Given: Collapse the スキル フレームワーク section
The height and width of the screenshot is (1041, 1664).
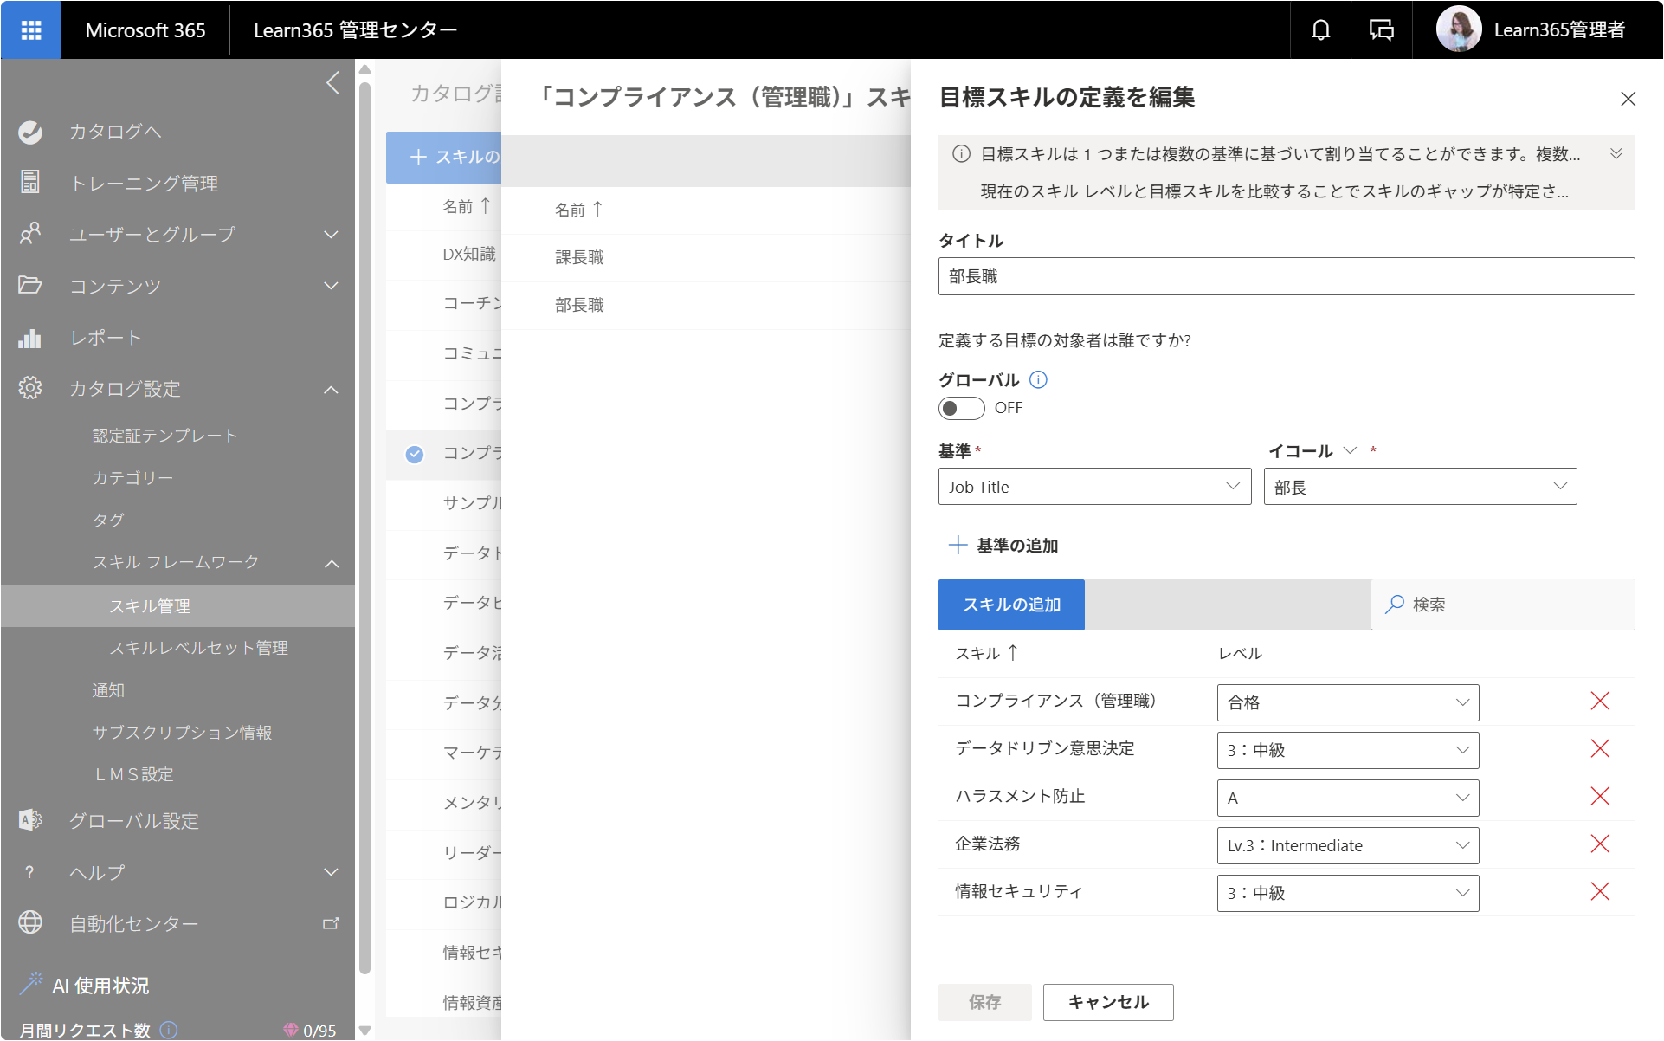Looking at the screenshot, I should 332,563.
